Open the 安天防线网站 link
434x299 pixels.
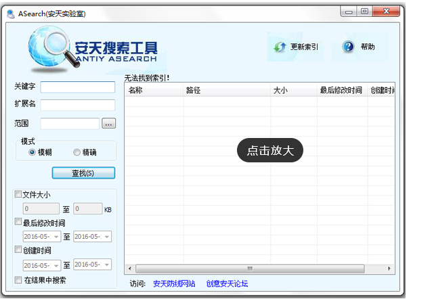pos(174,283)
